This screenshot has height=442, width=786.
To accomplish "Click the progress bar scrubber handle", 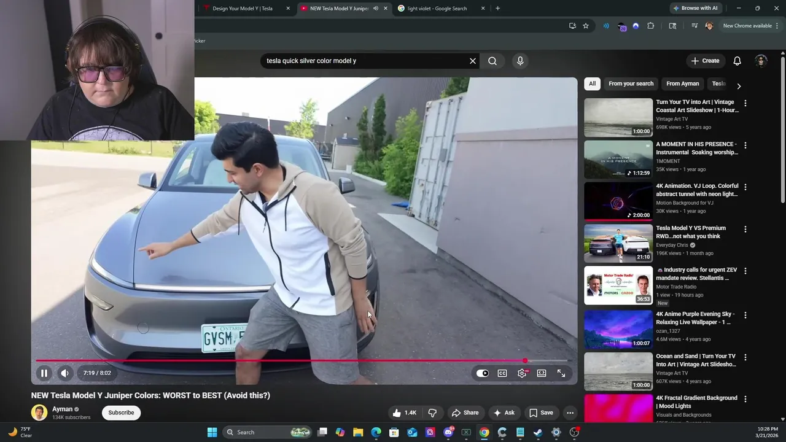I will coord(524,361).
